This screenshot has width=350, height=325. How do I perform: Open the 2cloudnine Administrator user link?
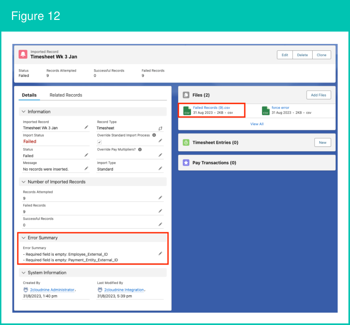point(52,290)
